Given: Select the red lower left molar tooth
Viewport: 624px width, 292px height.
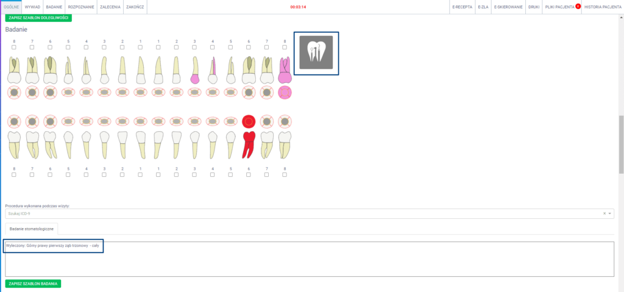Looking at the screenshot, I should pyautogui.click(x=249, y=144).
